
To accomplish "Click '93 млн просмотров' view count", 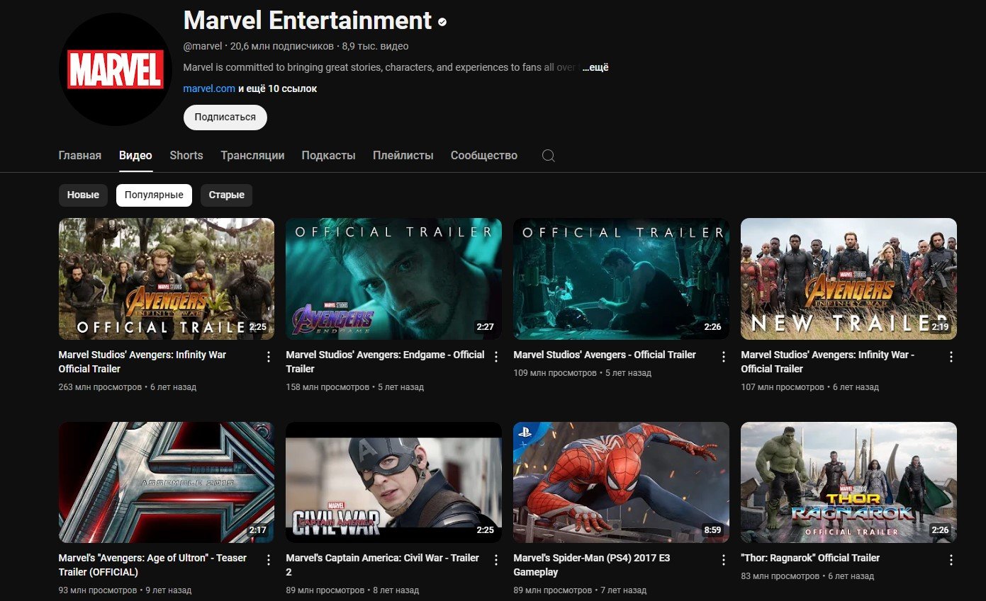I will (98, 590).
